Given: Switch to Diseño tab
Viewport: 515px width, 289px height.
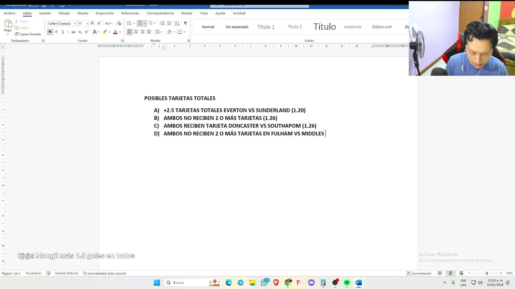Looking at the screenshot, I should click(83, 13).
